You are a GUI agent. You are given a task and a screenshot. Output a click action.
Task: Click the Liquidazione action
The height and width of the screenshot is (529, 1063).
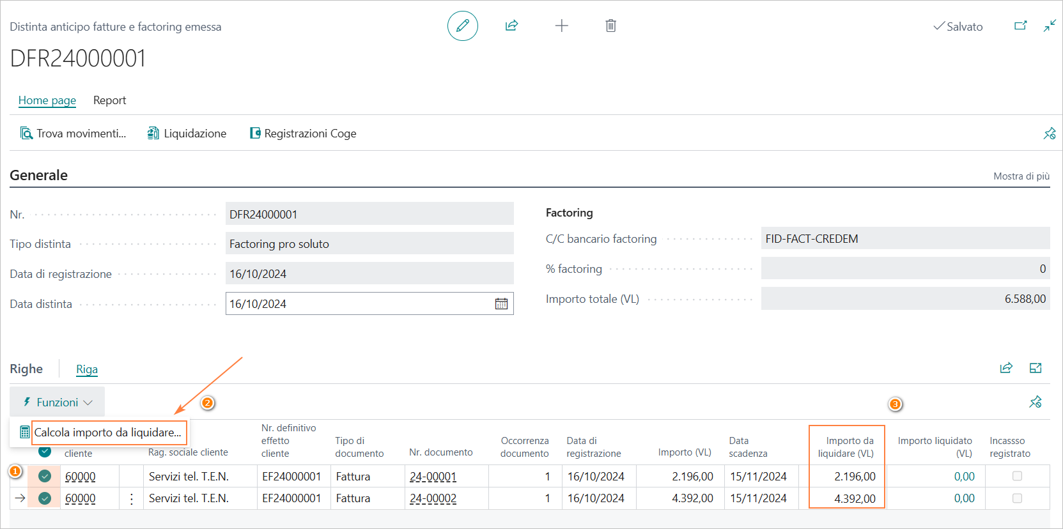click(x=187, y=133)
